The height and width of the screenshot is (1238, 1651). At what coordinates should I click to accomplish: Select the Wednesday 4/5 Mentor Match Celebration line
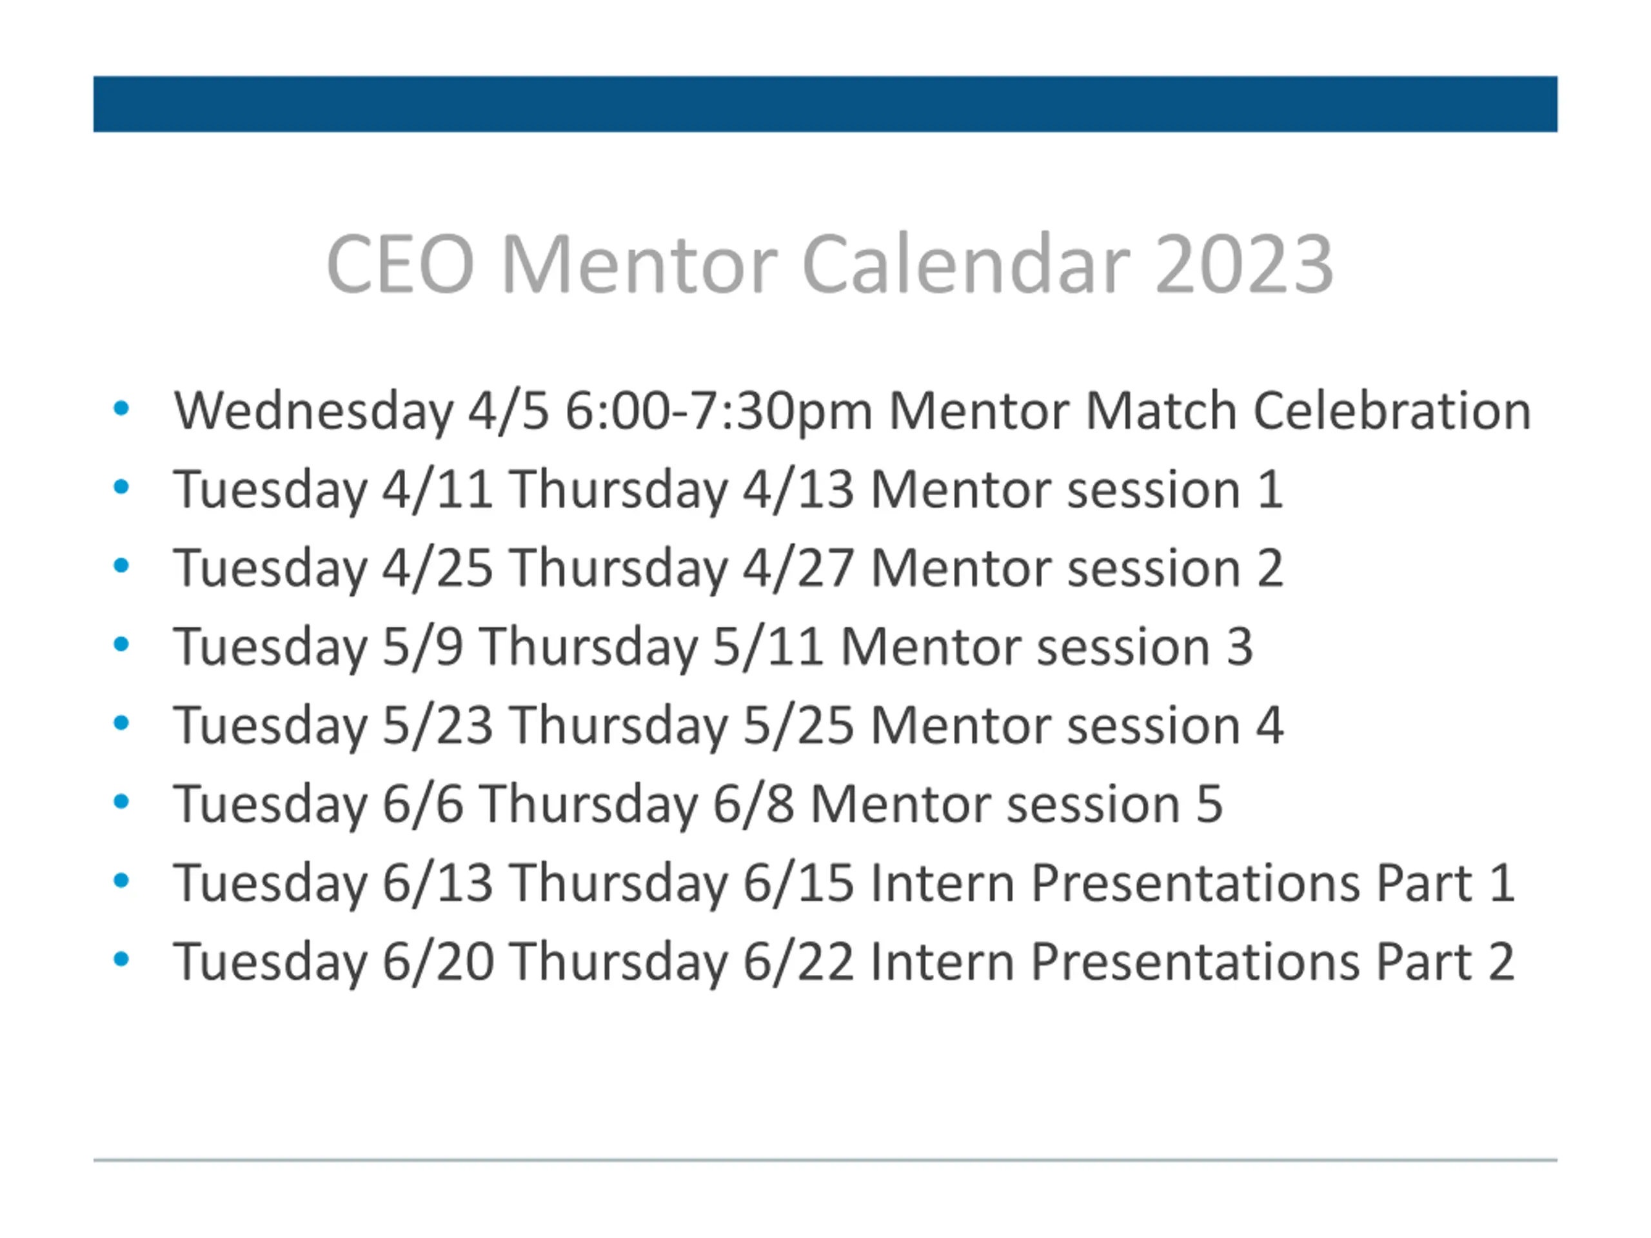click(x=853, y=411)
